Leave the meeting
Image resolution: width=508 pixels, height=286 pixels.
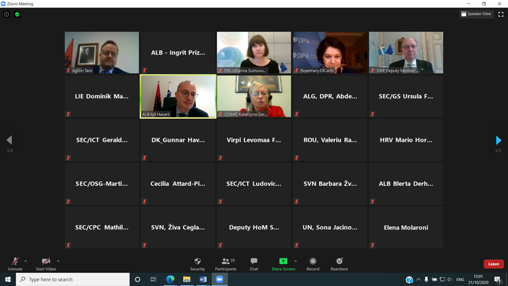pyautogui.click(x=494, y=264)
